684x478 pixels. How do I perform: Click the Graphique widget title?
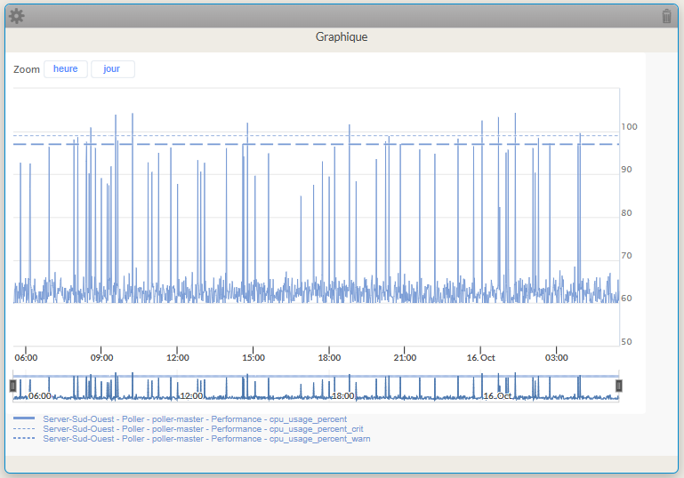pos(342,37)
